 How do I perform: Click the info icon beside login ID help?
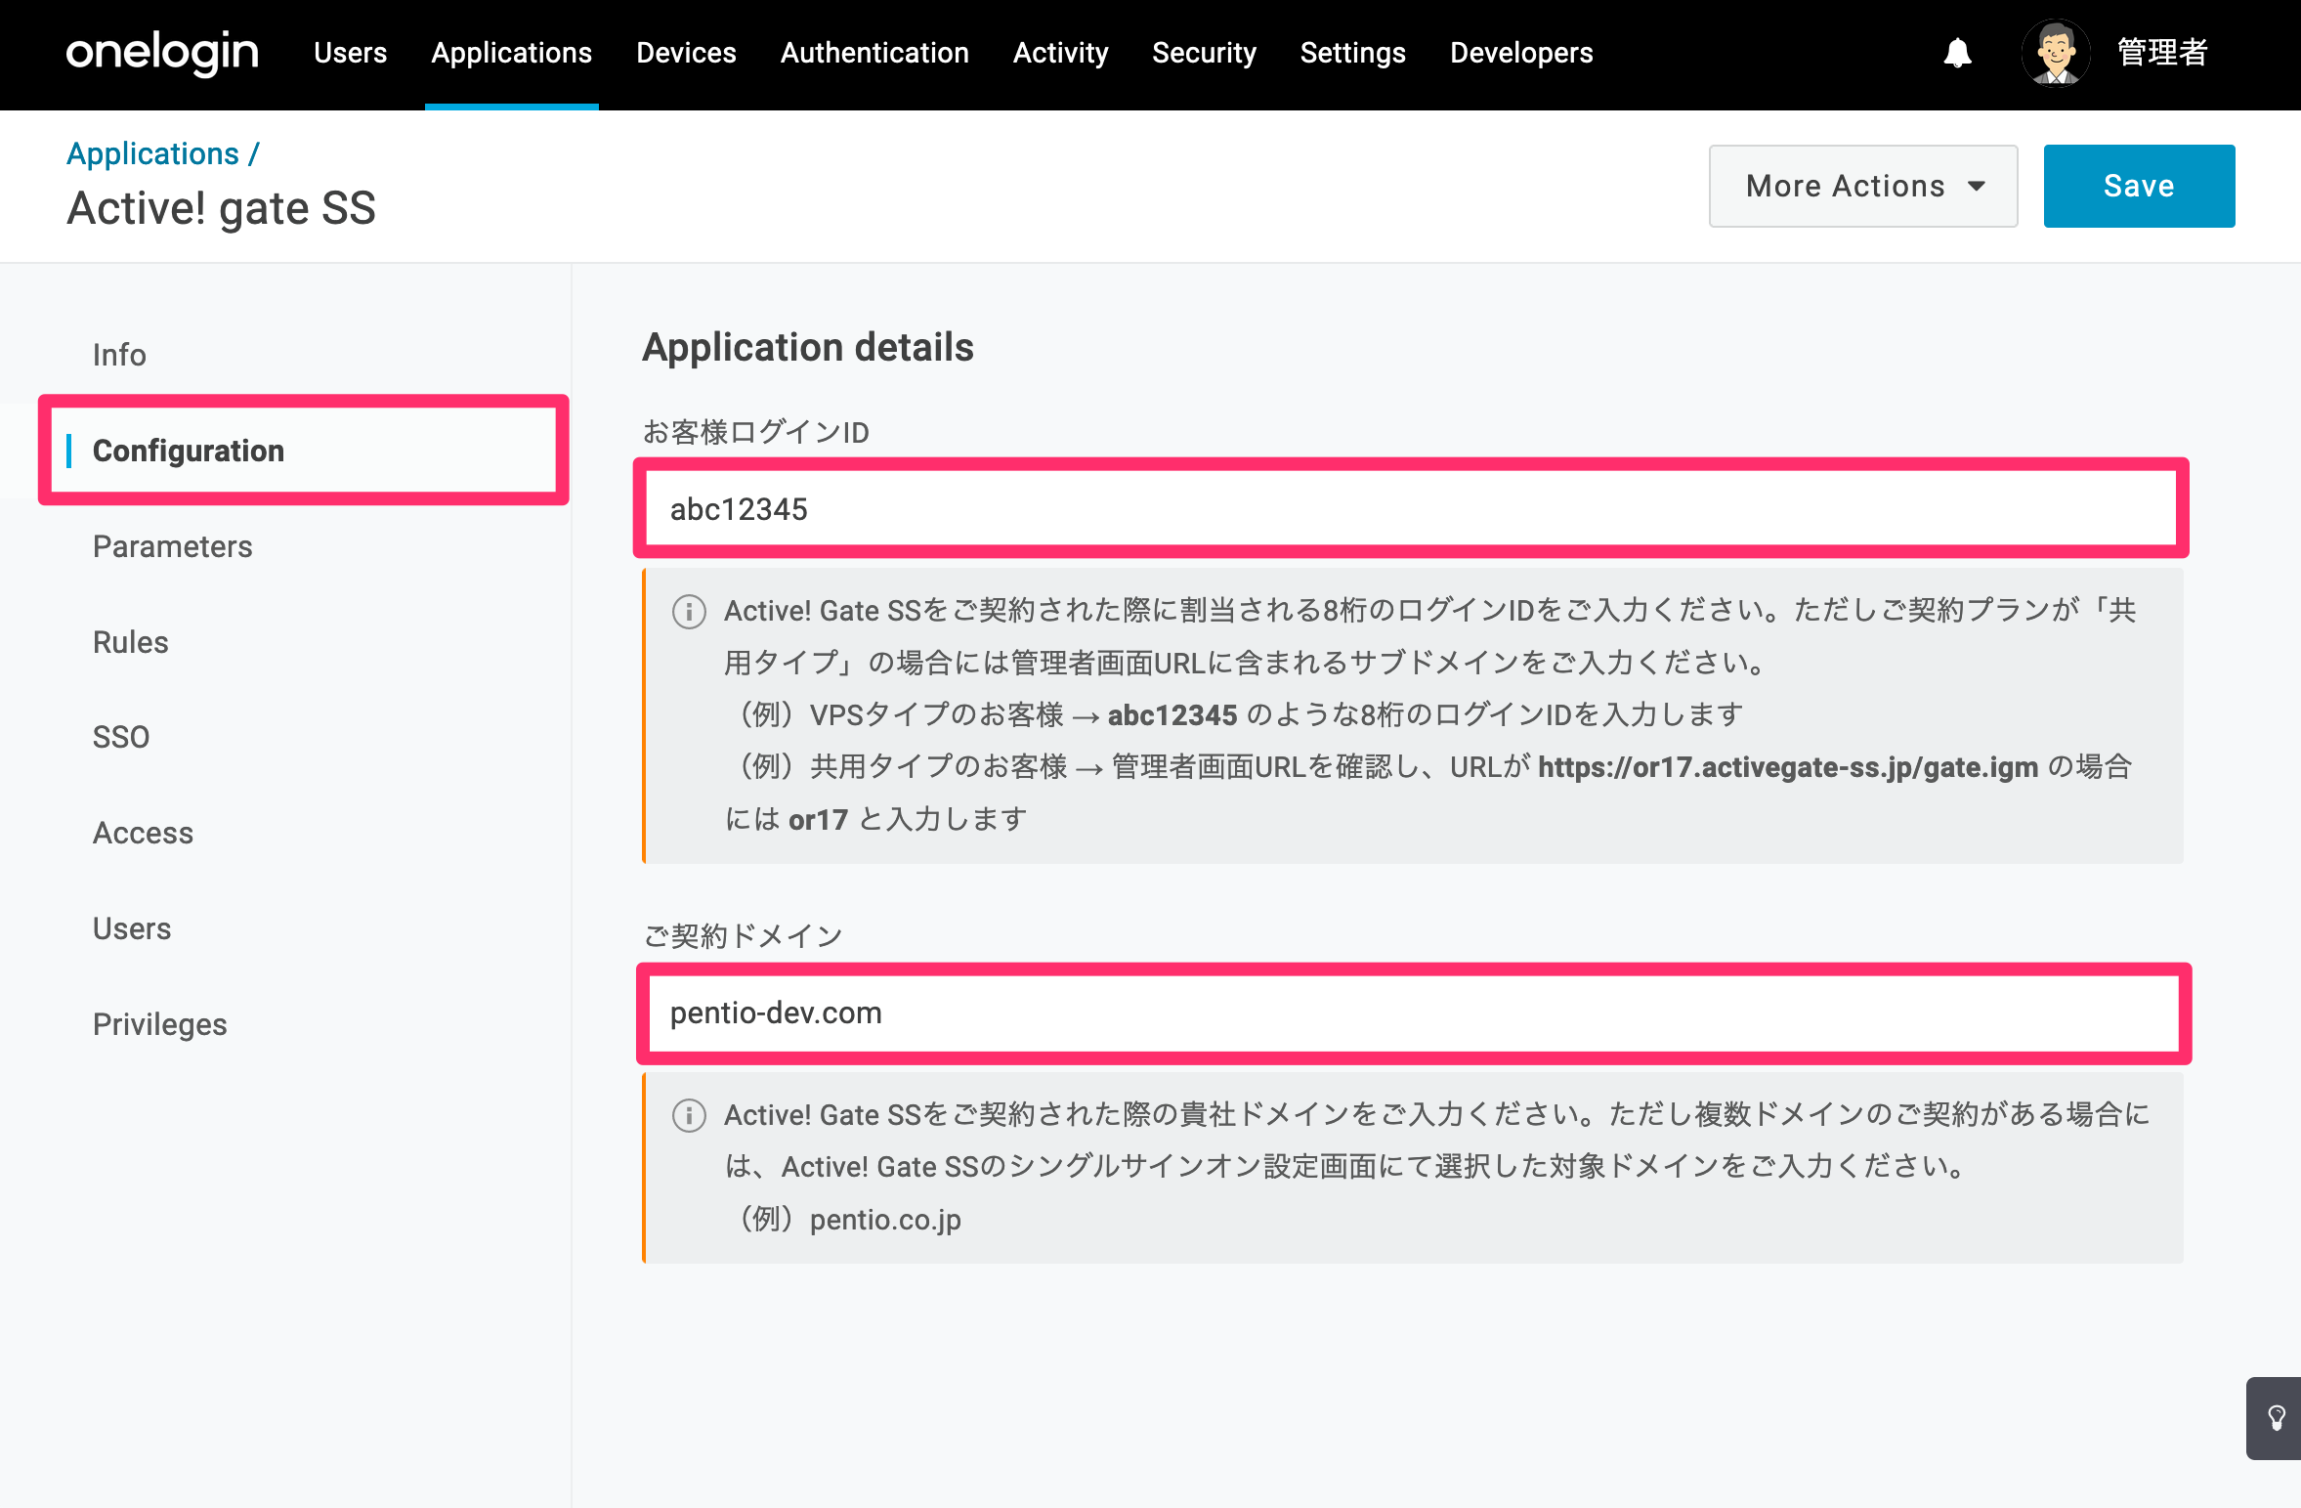[689, 612]
